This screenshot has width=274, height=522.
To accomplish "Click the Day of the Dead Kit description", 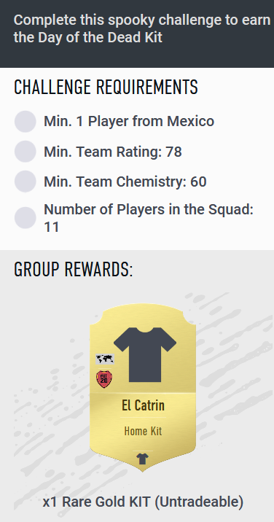I will click(142, 29).
